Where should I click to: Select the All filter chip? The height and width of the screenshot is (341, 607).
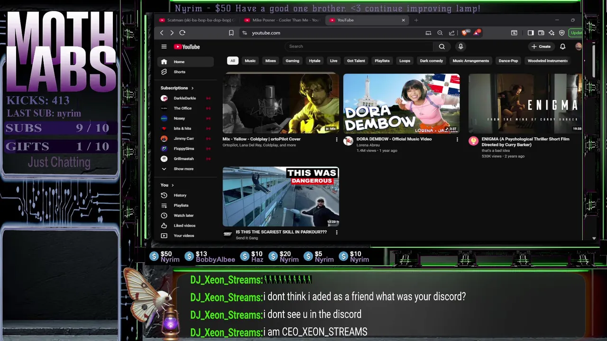pyautogui.click(x=232, y=61)
